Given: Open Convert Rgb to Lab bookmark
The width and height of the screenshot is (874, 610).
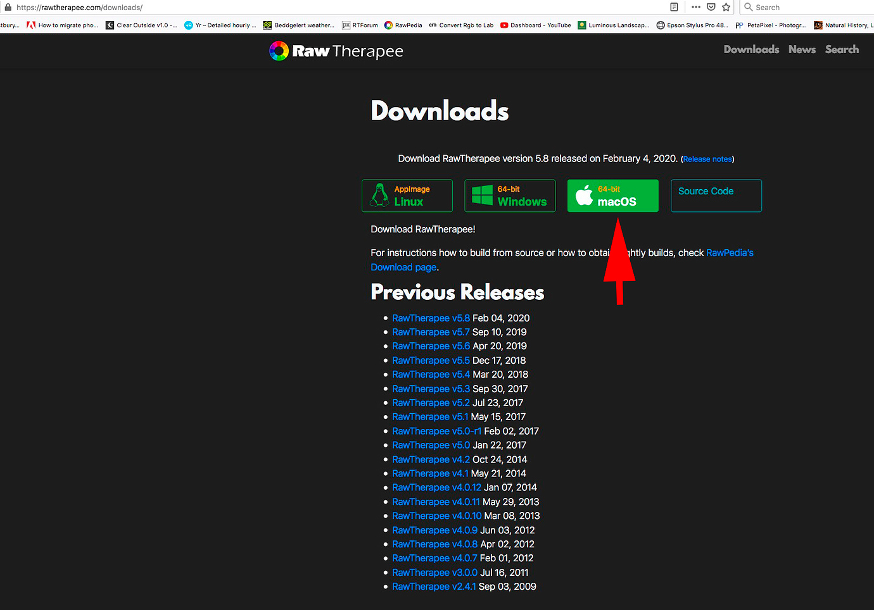Looking at the screenshot, I should pos(461,25).
